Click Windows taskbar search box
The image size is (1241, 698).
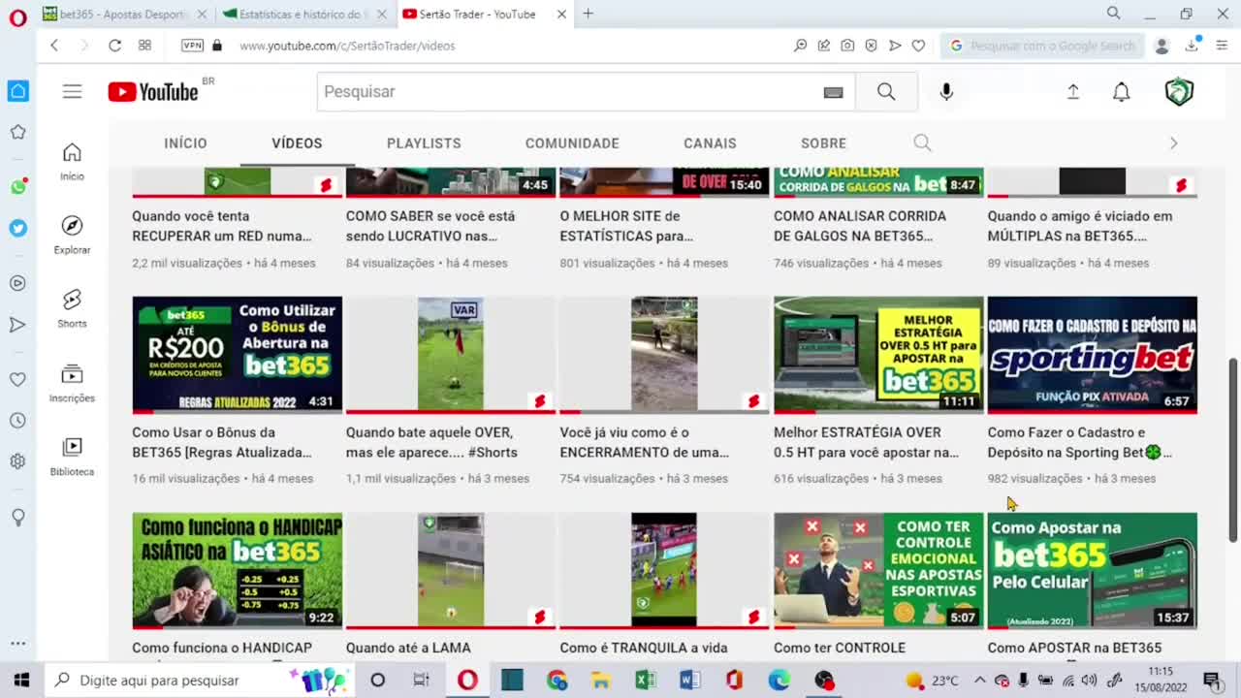[201, 681]
